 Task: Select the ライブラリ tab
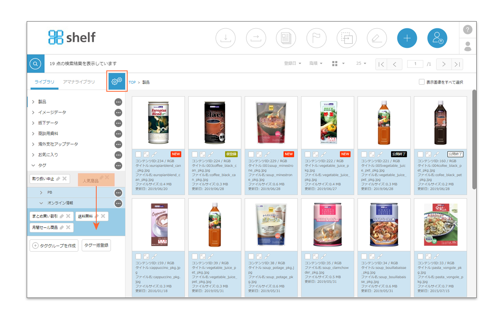pyautogui.click(x=44, y=82)
